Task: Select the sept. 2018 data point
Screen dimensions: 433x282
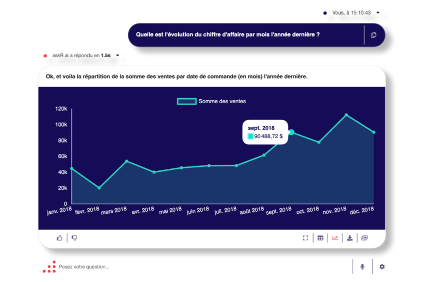Action: coord(291,133)
